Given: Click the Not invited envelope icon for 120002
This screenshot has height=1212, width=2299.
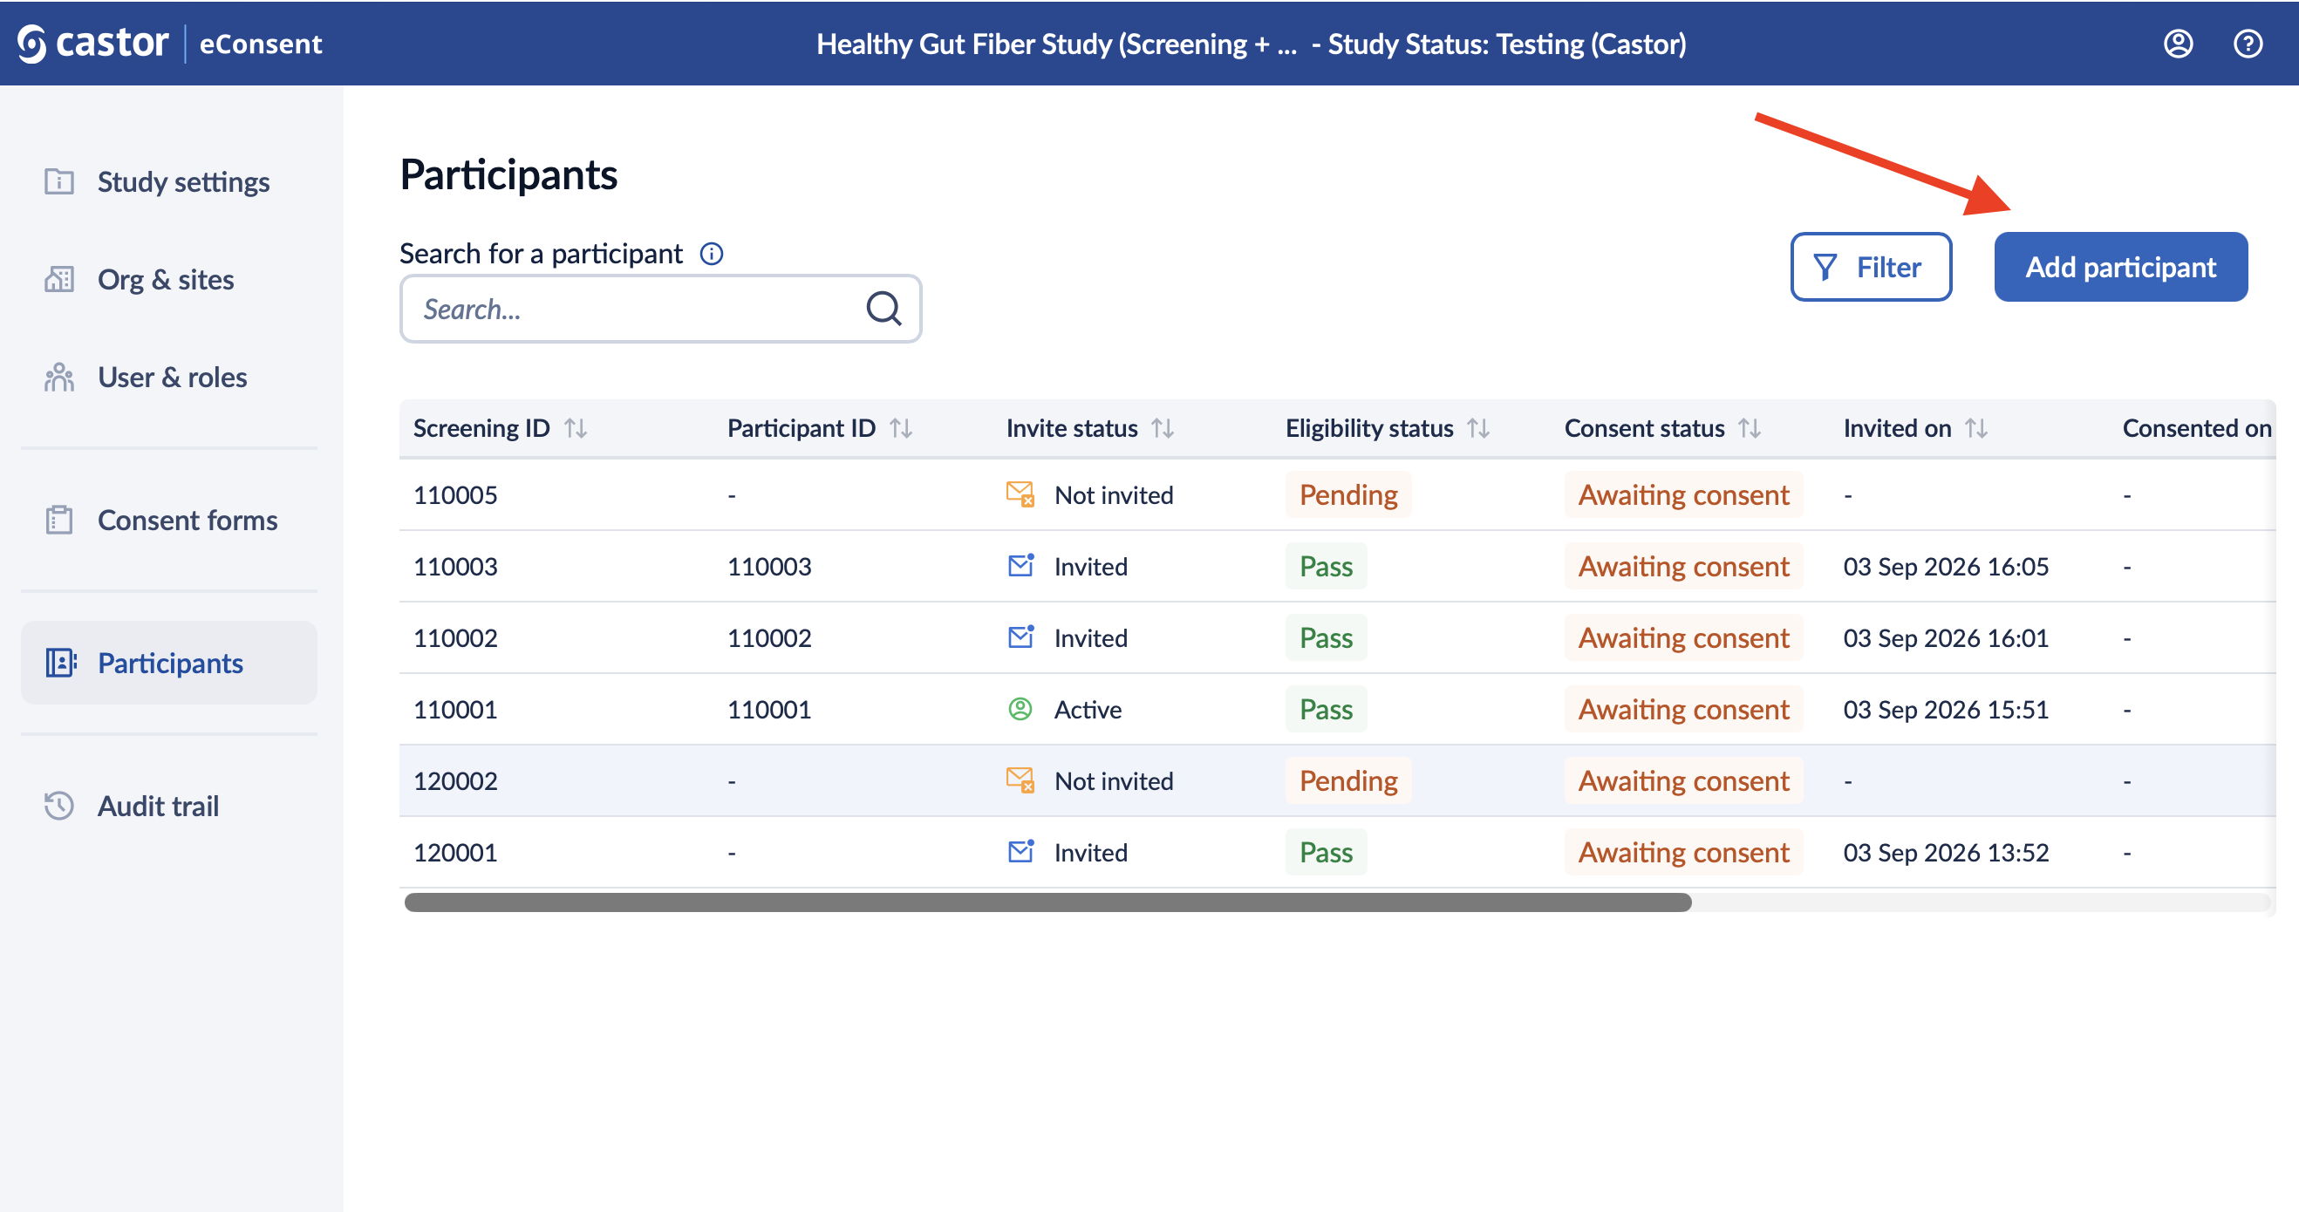Looking at the screenshot, I should click(x=1020, y=780).
